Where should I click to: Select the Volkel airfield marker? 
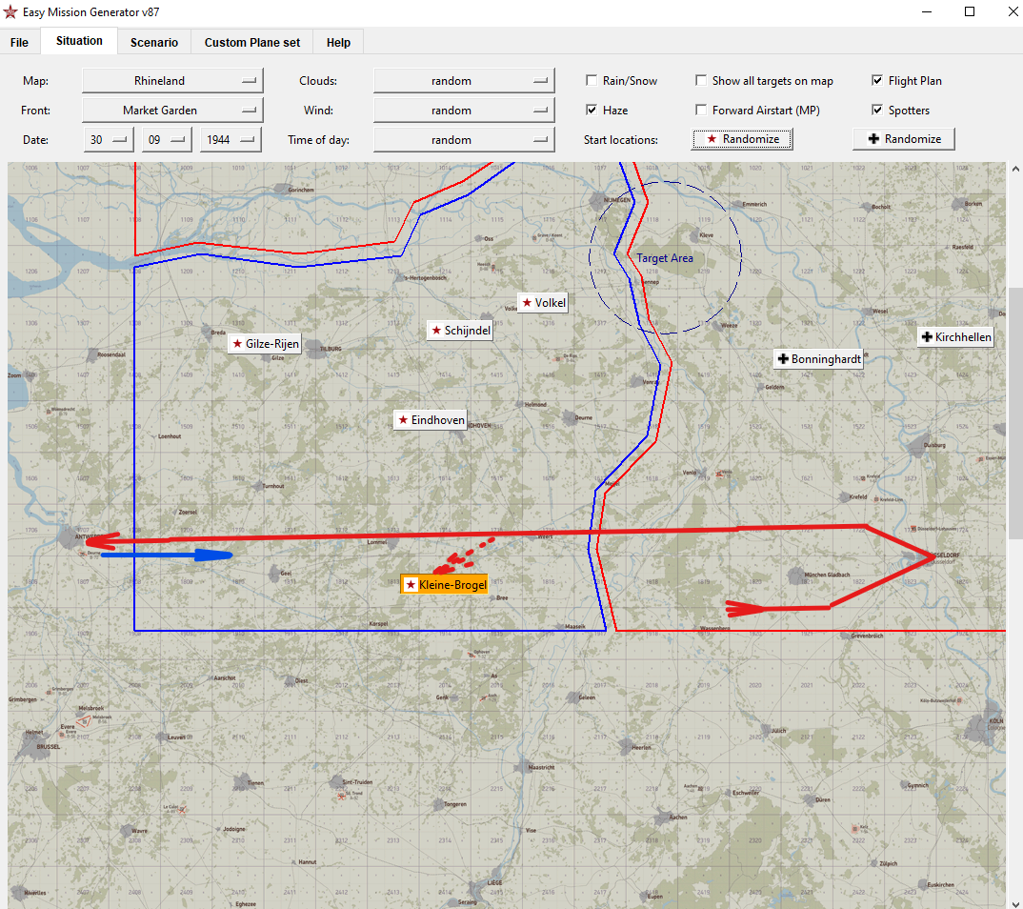coord(543,303)
